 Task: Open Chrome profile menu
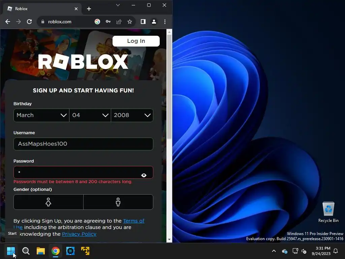coord(154,22)
